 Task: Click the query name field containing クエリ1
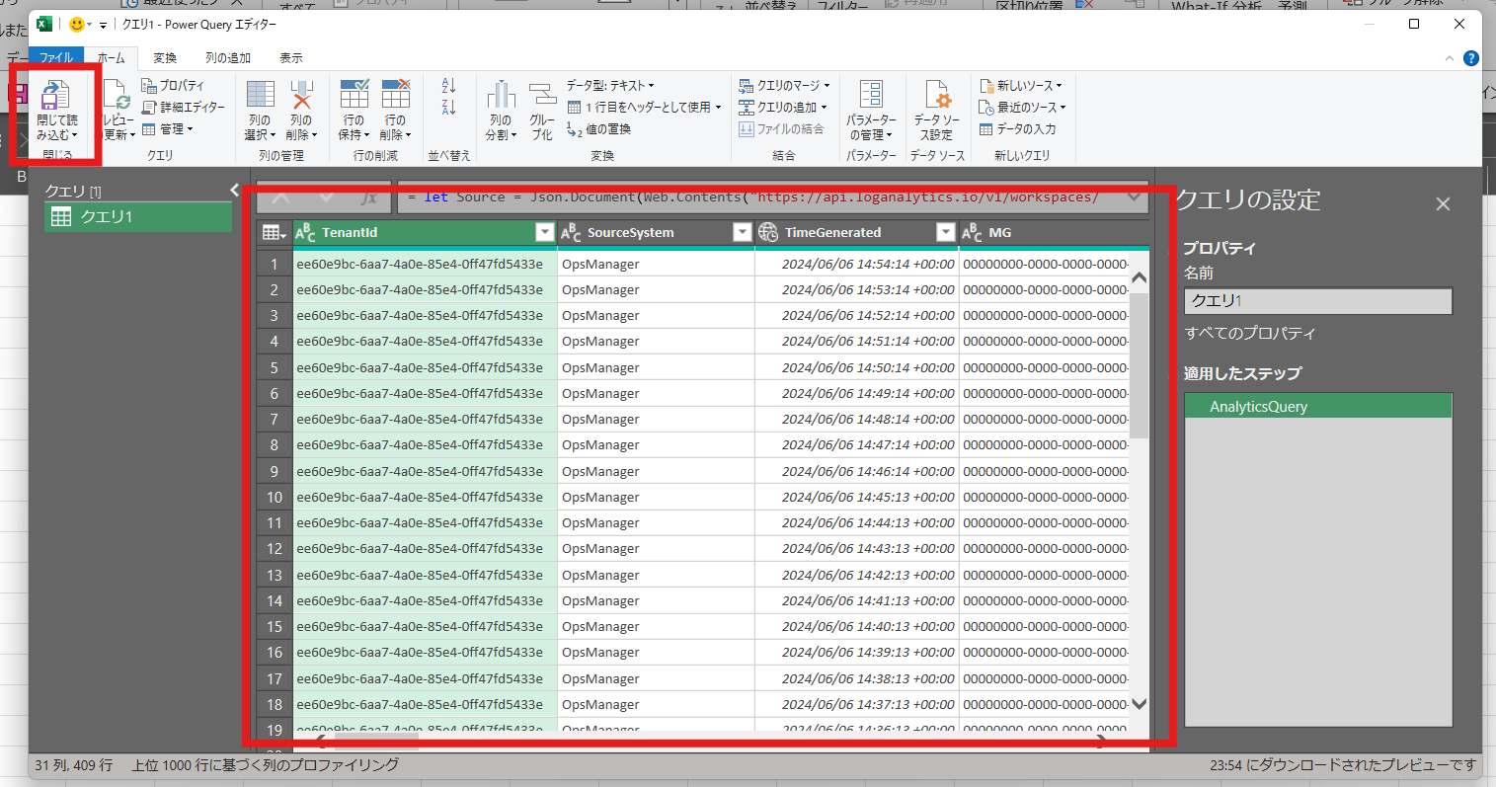(x=1318, y=301)
